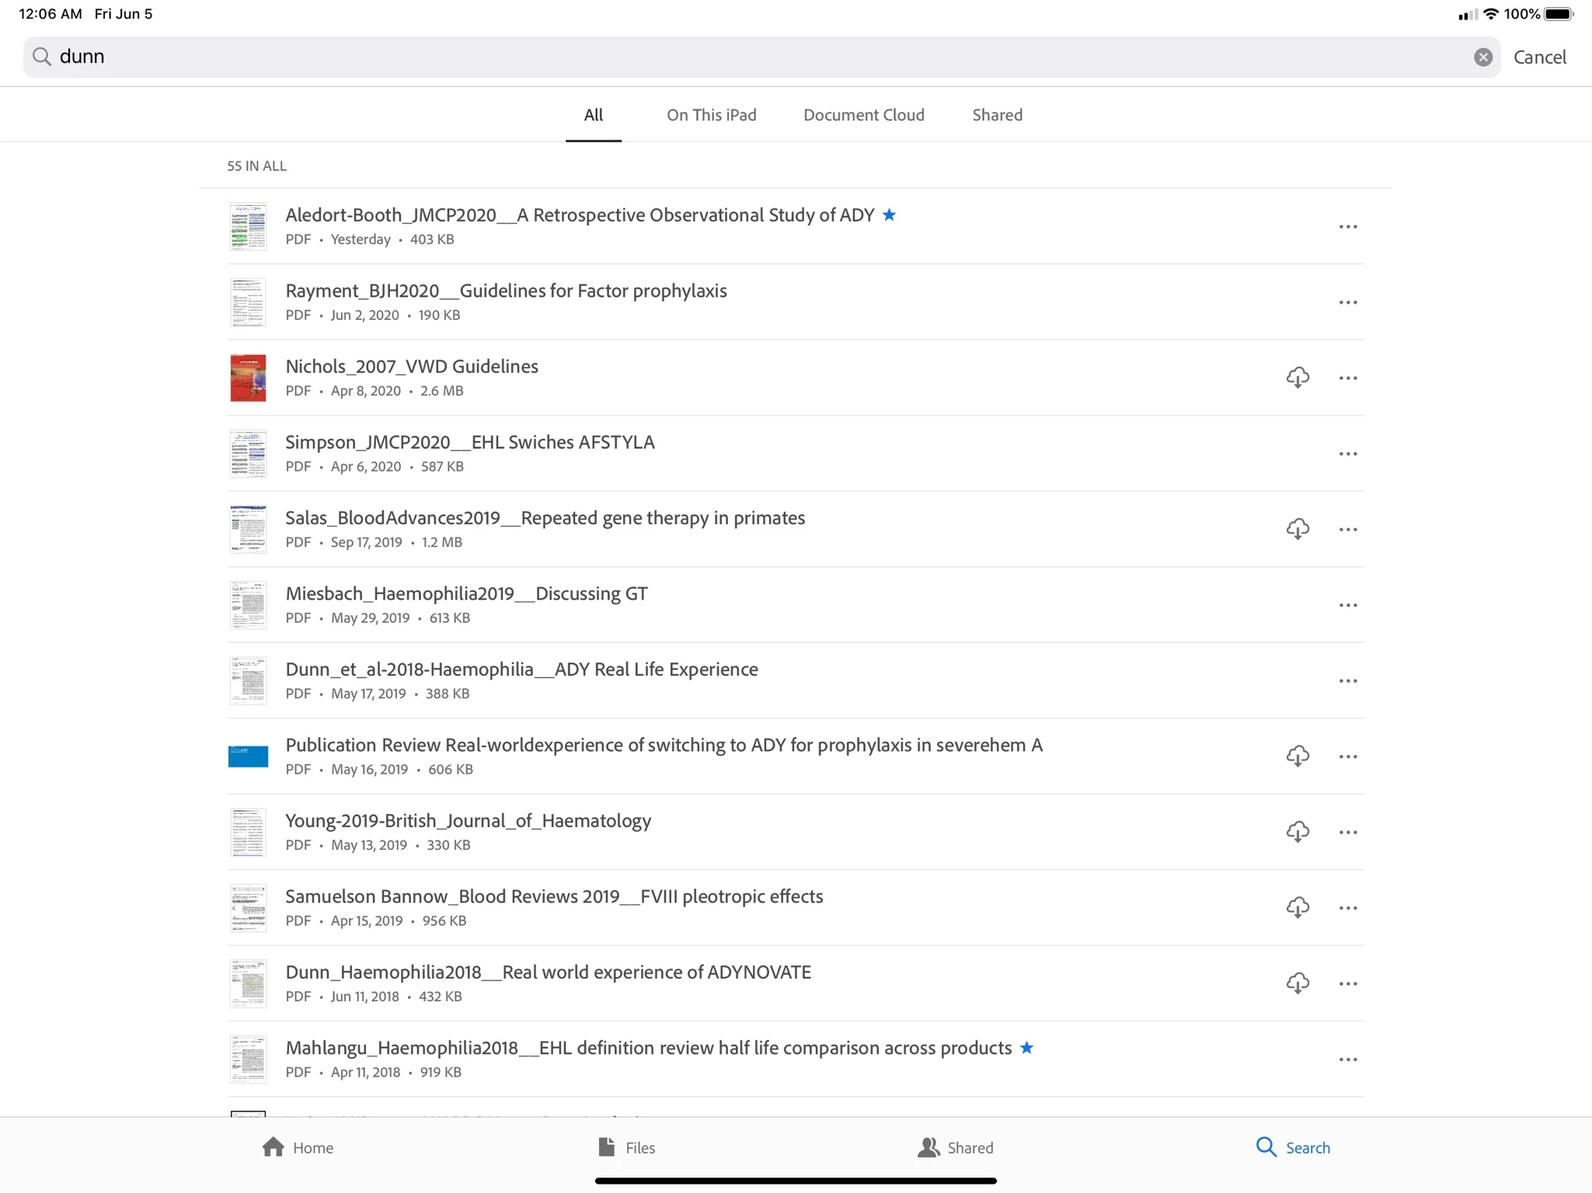Viewport: 1592px width, 1193px height.
Task: Download Nichols_2007_VWD Guidelines from cloud
Action: (1298, 377)
